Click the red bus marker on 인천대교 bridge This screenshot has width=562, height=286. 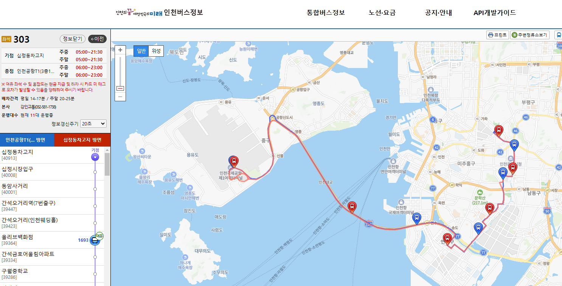pos(352,207)
